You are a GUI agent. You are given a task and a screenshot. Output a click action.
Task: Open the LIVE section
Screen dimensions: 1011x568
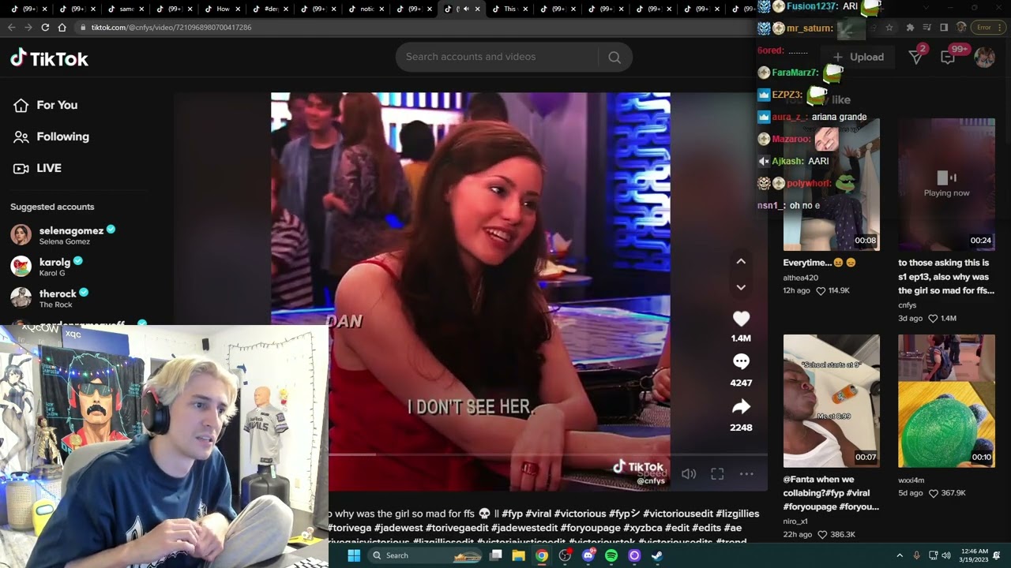(37, 168)
